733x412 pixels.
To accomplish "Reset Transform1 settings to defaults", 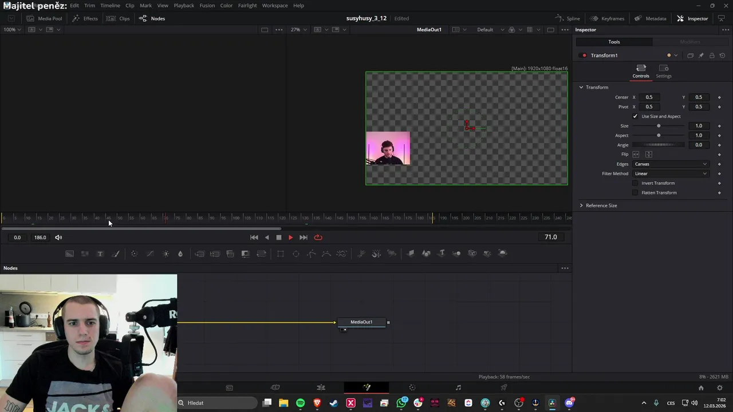I will click(722, 56).
